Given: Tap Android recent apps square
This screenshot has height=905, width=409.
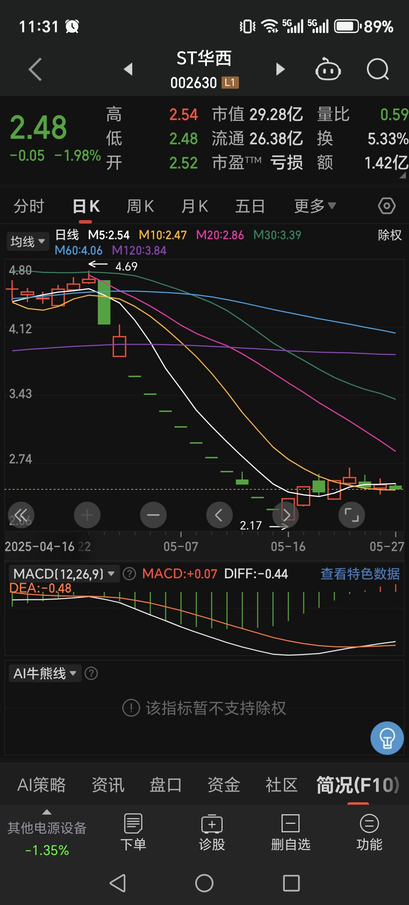Looking at the screenshot, I should coord(291,883).
